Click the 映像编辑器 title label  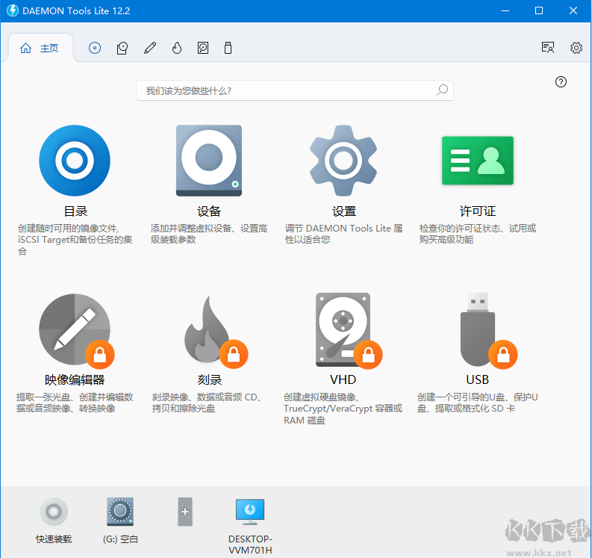[75, 379]
